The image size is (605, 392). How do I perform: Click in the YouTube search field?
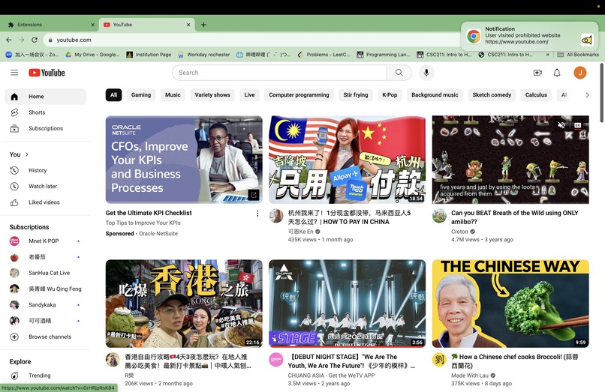(280, 73)
